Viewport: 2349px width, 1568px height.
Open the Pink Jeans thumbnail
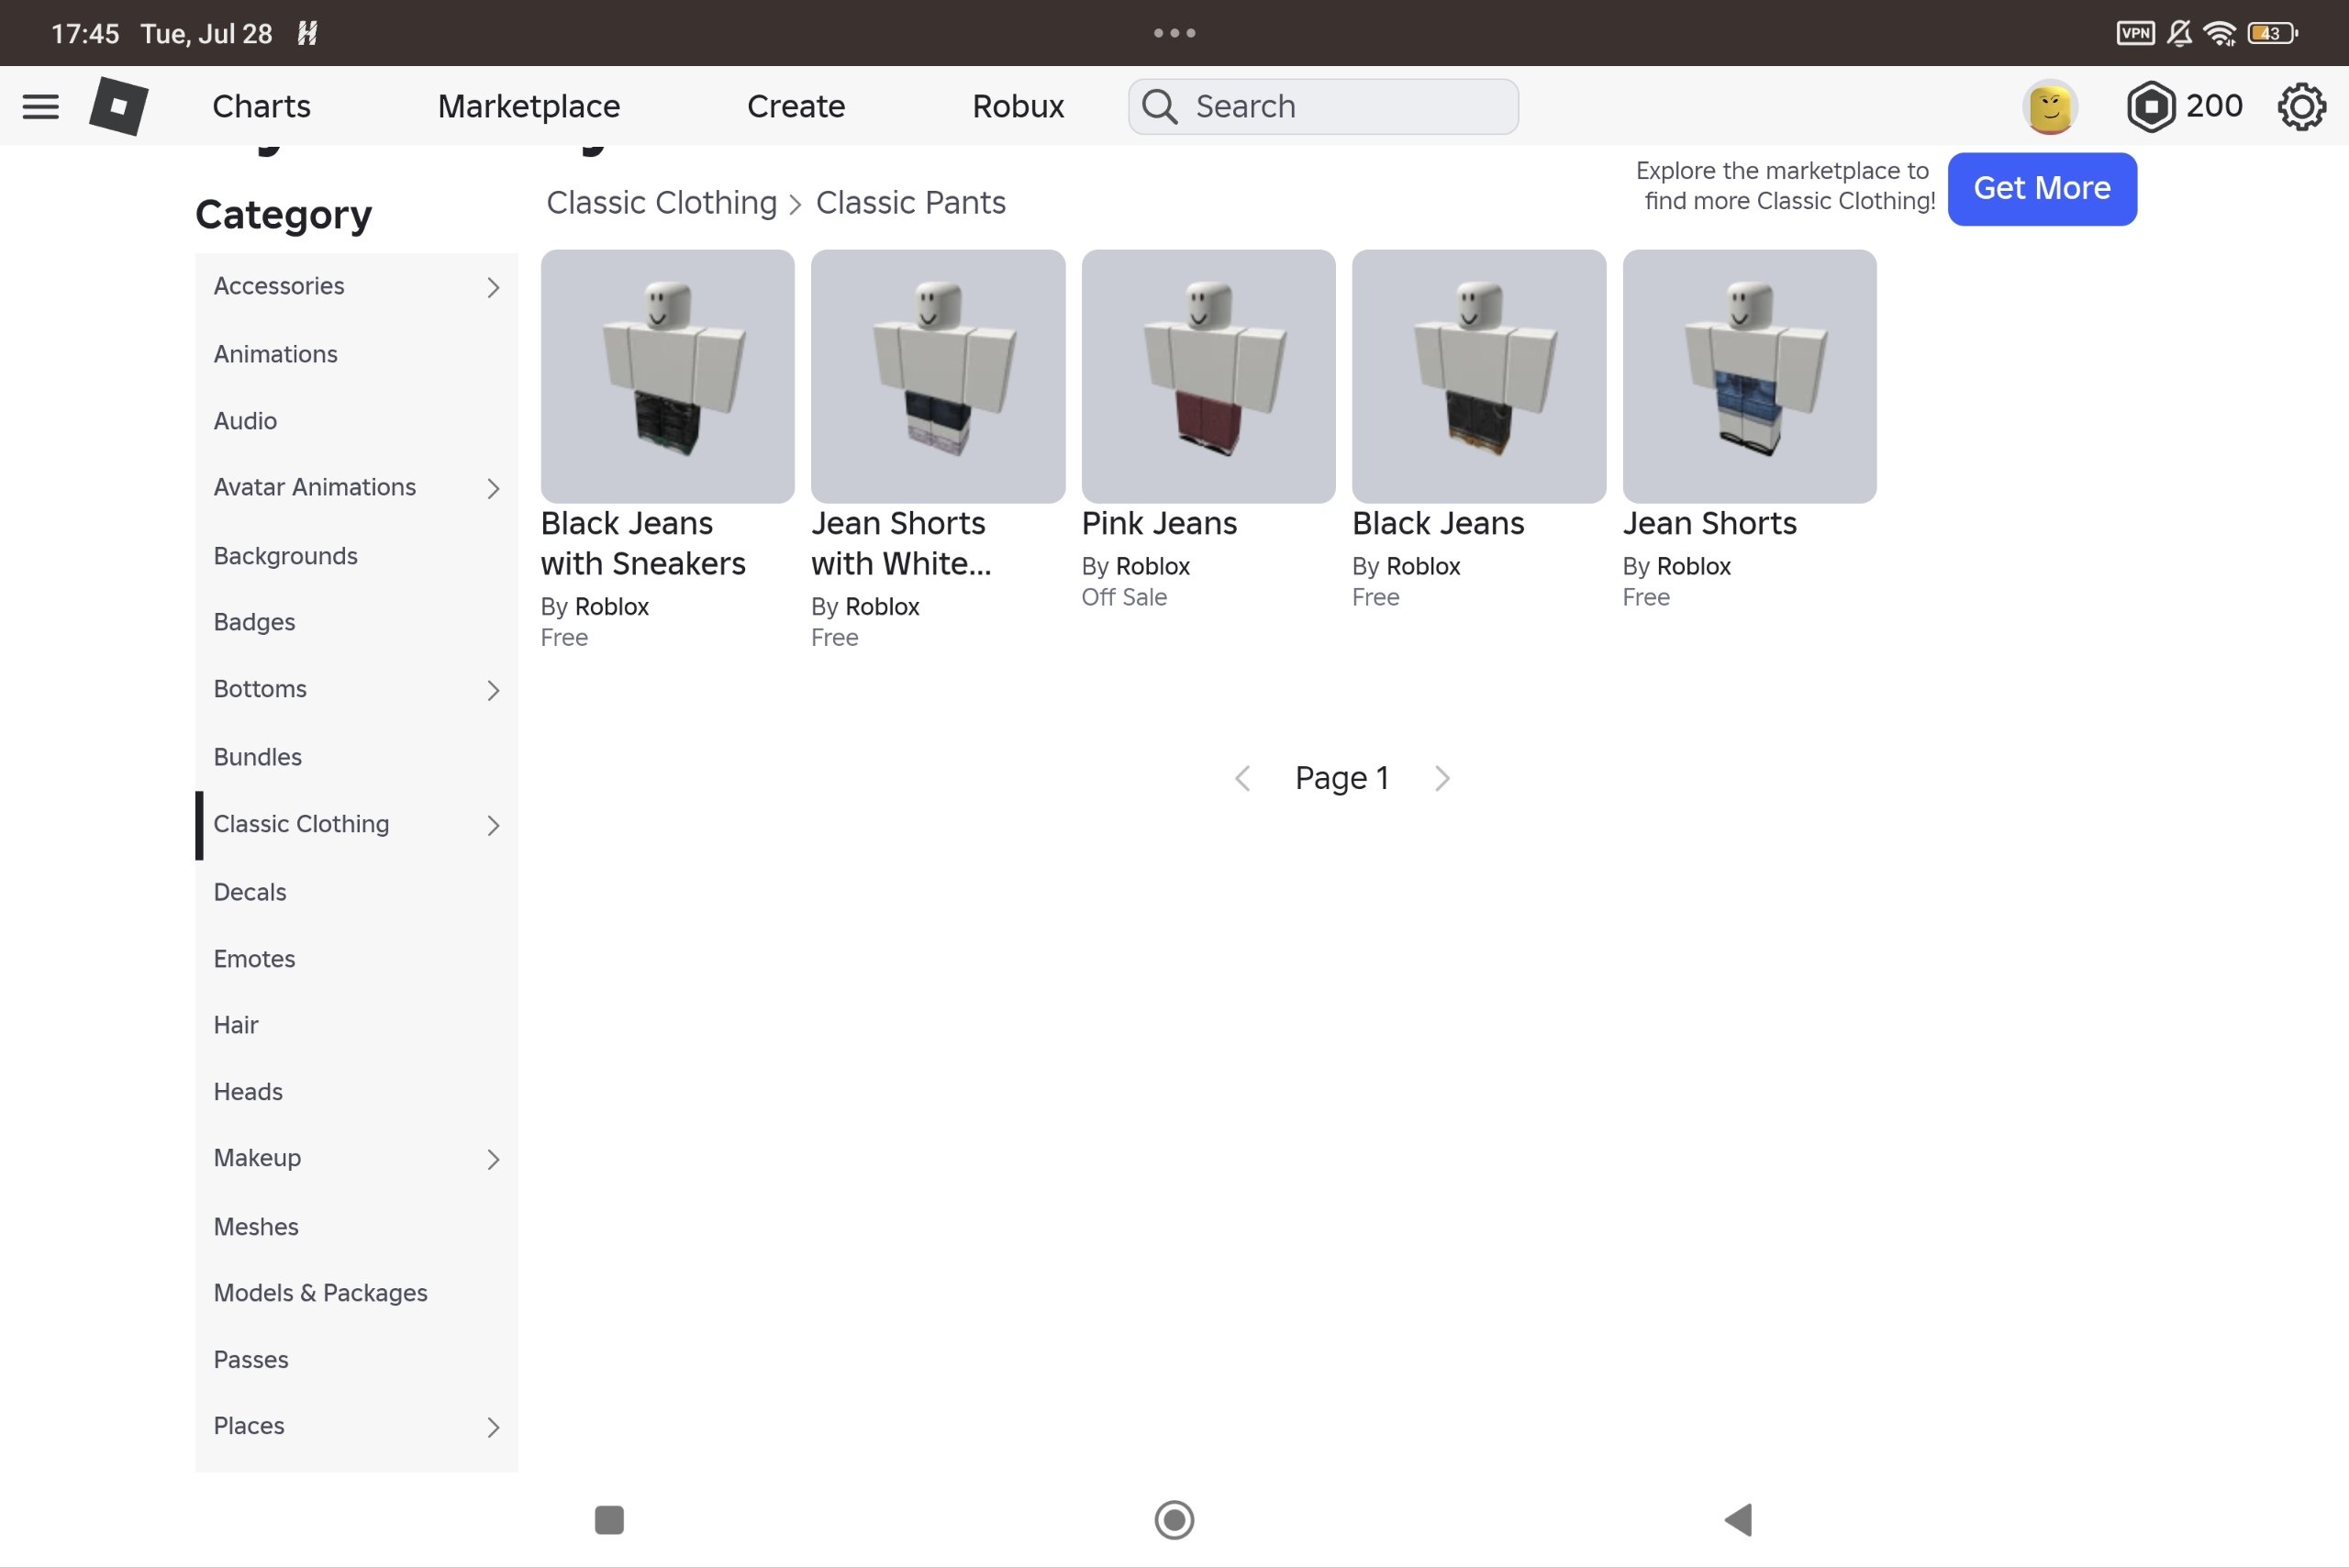point(1208,376)
